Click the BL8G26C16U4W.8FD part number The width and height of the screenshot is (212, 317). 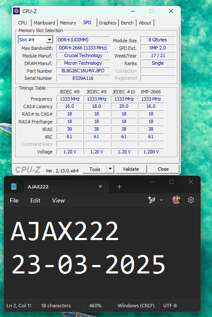[83, 71]
